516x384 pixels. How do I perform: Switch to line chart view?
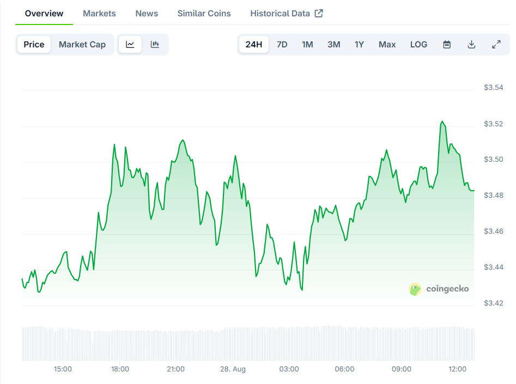click(x=130, y=45)
